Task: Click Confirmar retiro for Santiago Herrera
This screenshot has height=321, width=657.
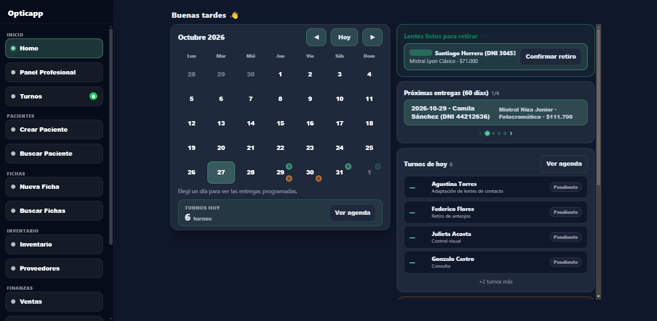Action: [551, 57]
